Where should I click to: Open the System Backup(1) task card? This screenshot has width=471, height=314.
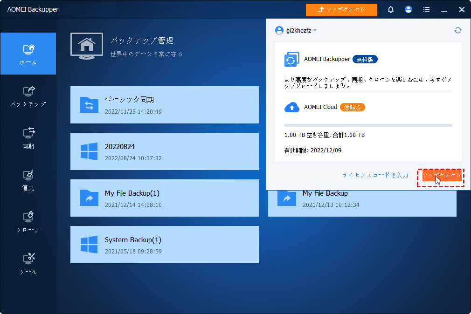165,245
